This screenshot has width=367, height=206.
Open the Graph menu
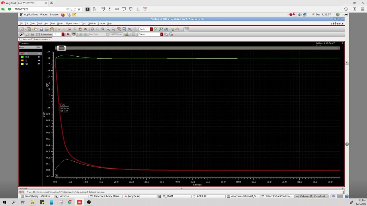39,23
